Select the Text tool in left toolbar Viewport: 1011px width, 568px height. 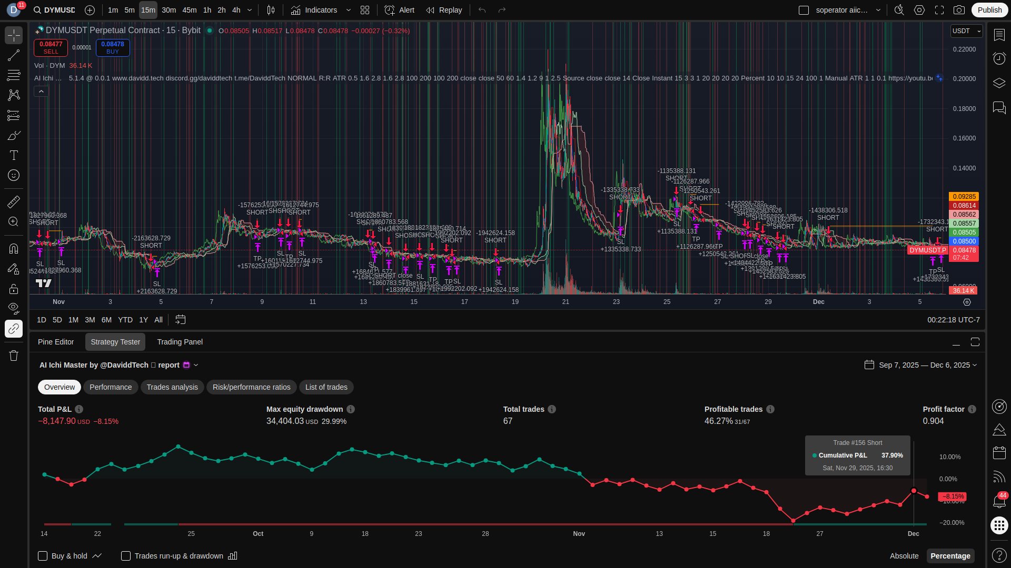click(x=14, y=155)
